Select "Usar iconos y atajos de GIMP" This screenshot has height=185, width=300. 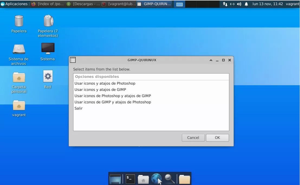(x=100, y=90)
